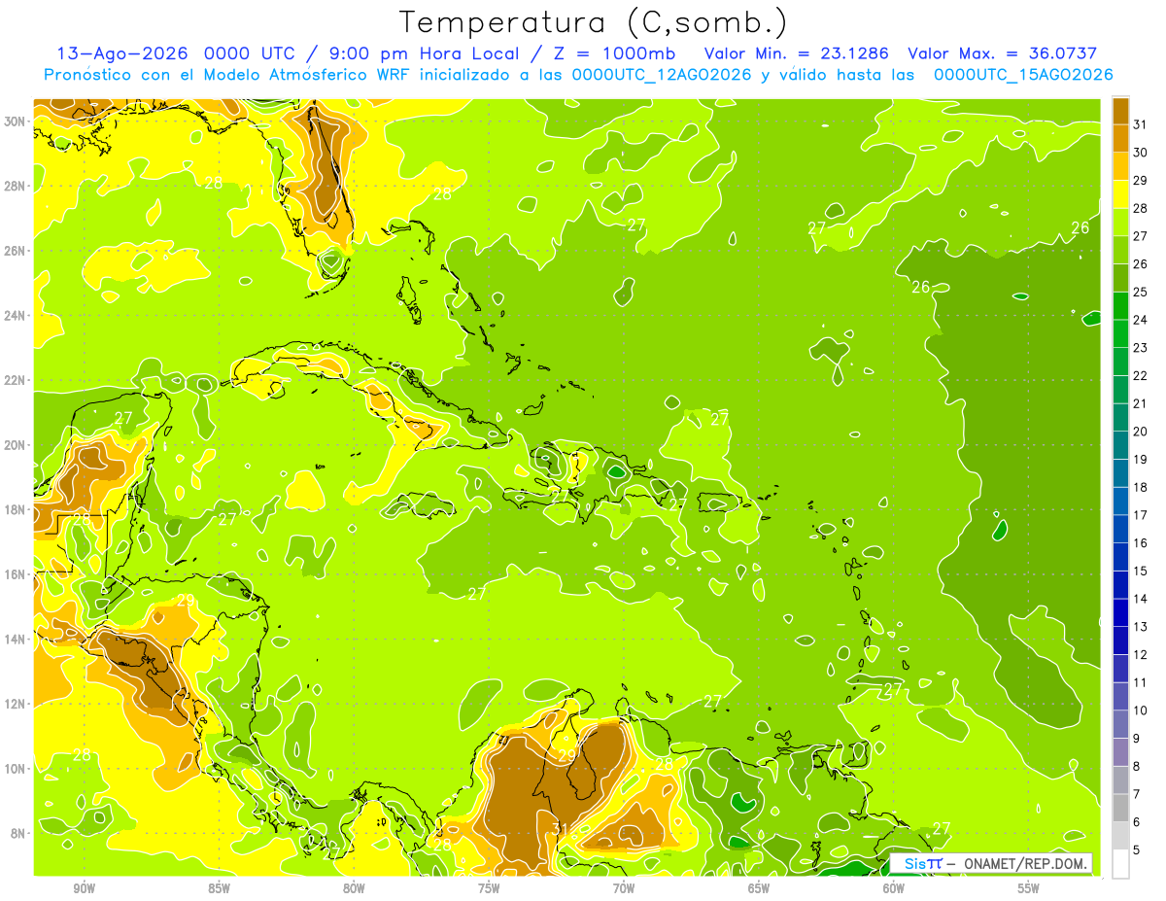This screenshot has height=901, width=1166.
Task: Click the title 'Temperatura (C,somb.)'
Action: pyautogui.click(x=593, y=22)
